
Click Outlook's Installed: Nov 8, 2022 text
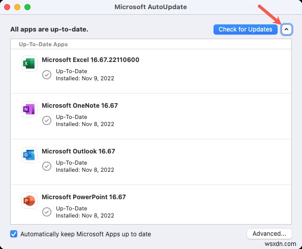point(85,170)
